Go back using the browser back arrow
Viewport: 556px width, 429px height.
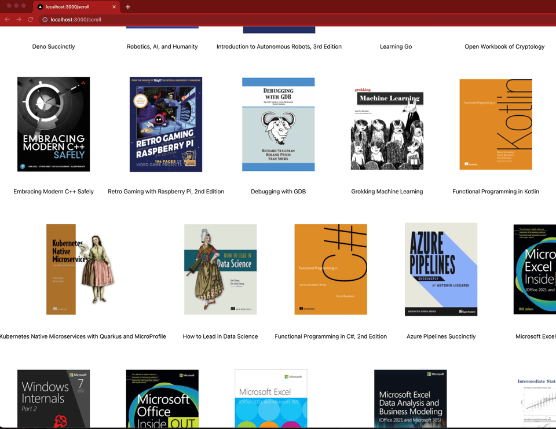(x=7, y=20)
